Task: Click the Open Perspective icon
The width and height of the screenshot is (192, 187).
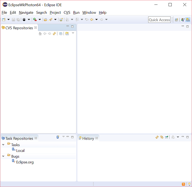Action: point(176,20)
